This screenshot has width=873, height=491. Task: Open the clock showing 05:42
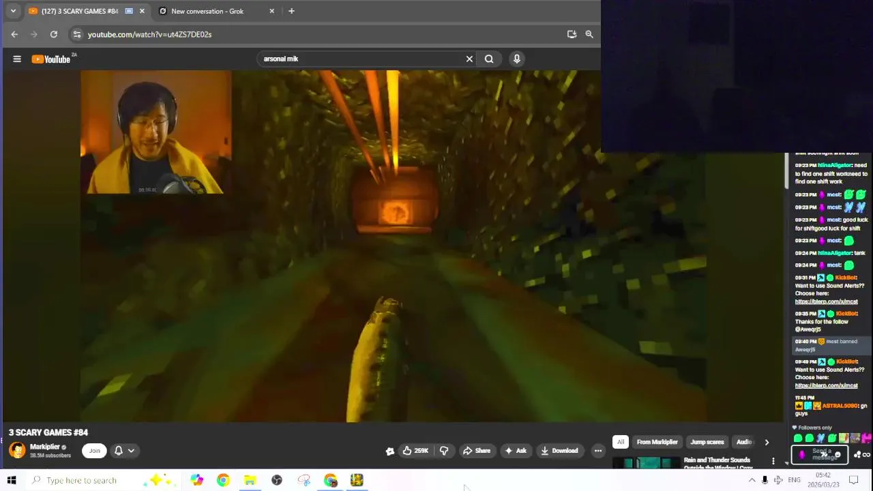823,480
